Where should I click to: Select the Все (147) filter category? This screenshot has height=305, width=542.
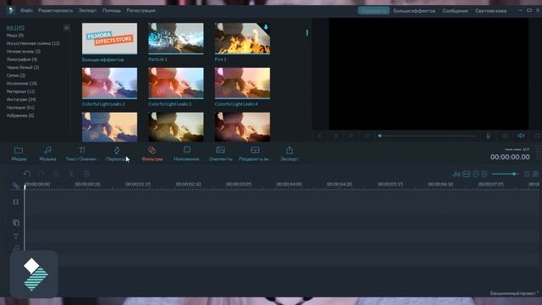tap(15, 27)
